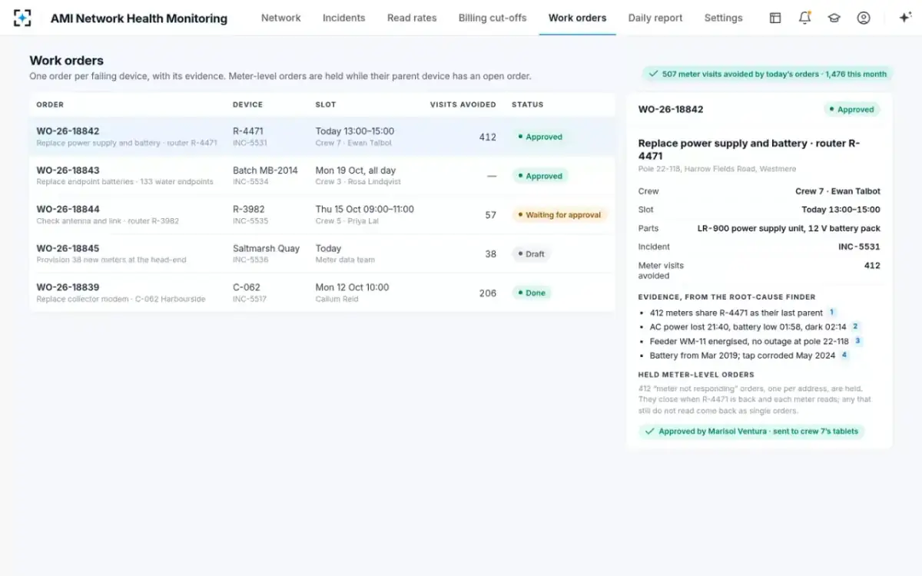Select work order WO-26-18844 row

click(x=322, y=215)
